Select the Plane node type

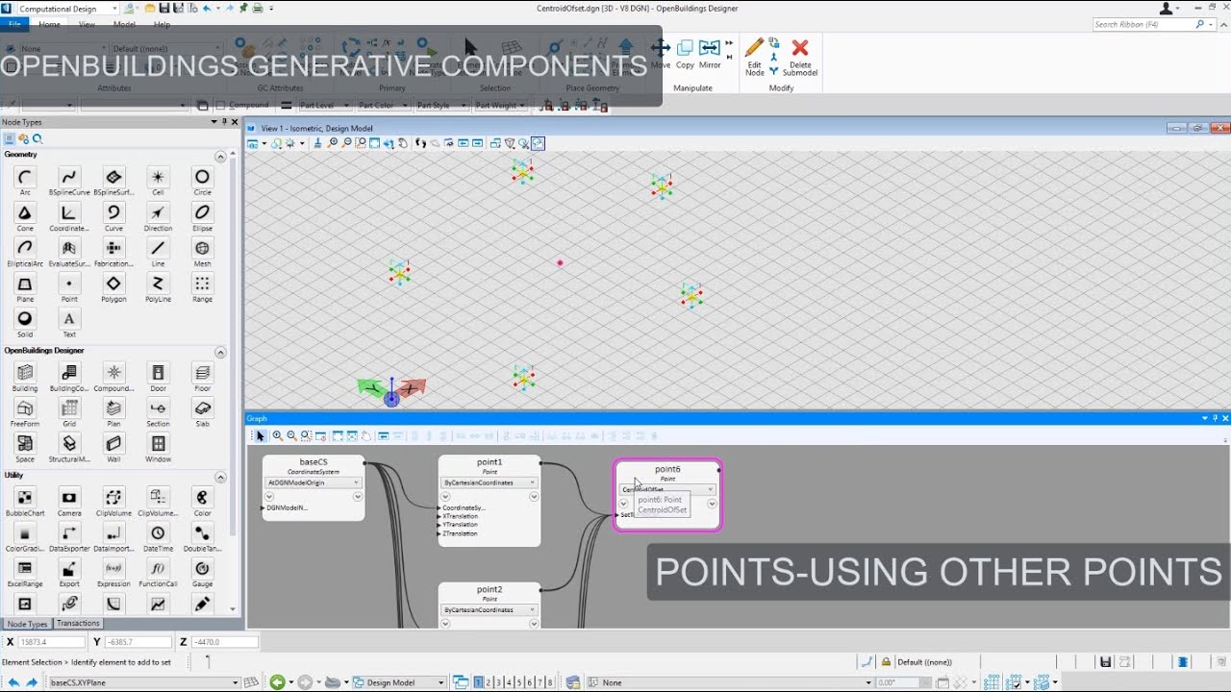(25, 287)
